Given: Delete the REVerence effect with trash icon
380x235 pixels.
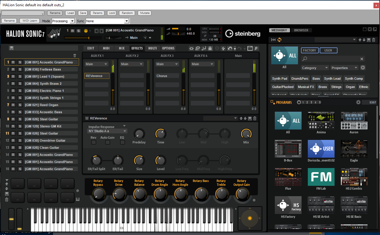Looking at the screenshot, I should coord(255,118).
